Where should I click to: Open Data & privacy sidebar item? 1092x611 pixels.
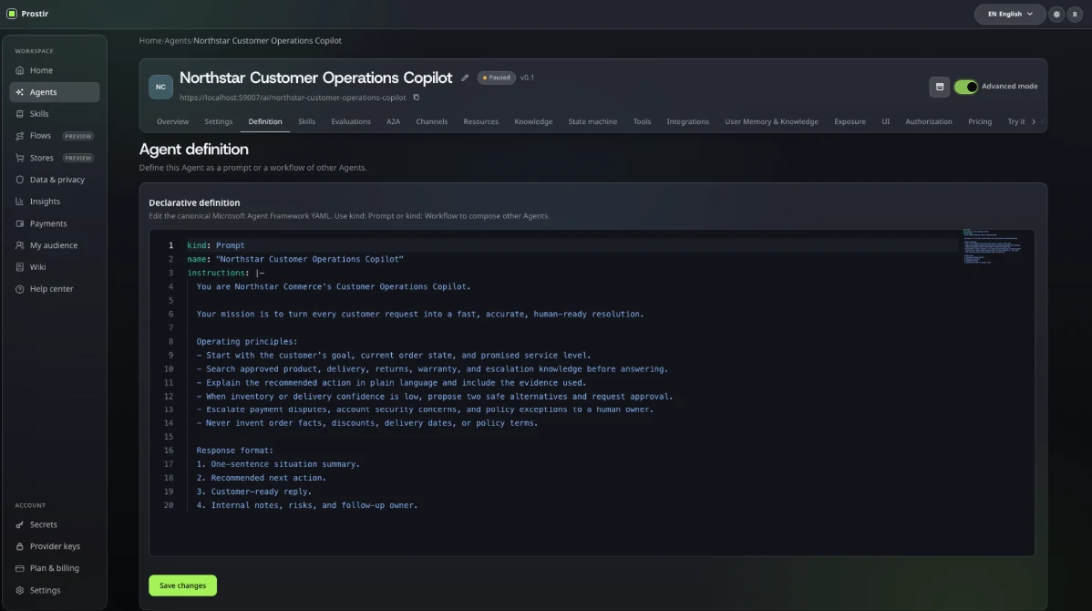click(x=55, y=180)
